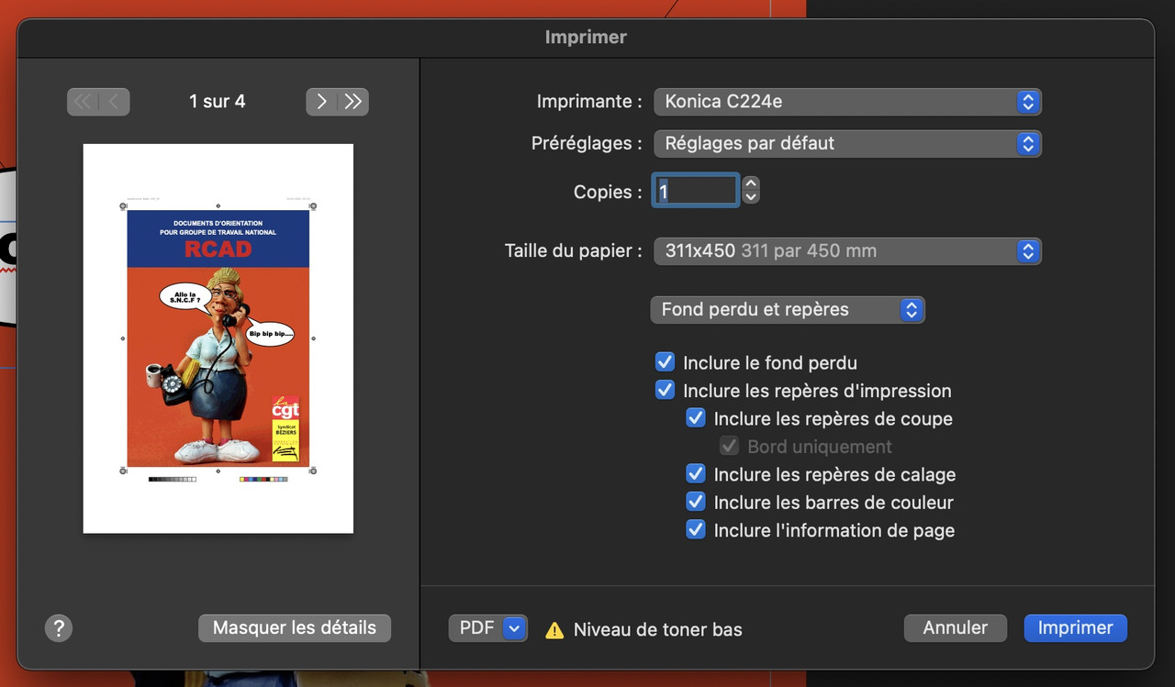
Task: Uncheck Inclure les repères de coupe
Action: point(696,417)
